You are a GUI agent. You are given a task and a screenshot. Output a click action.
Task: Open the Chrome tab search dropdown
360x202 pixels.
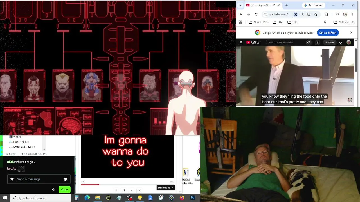240,5
